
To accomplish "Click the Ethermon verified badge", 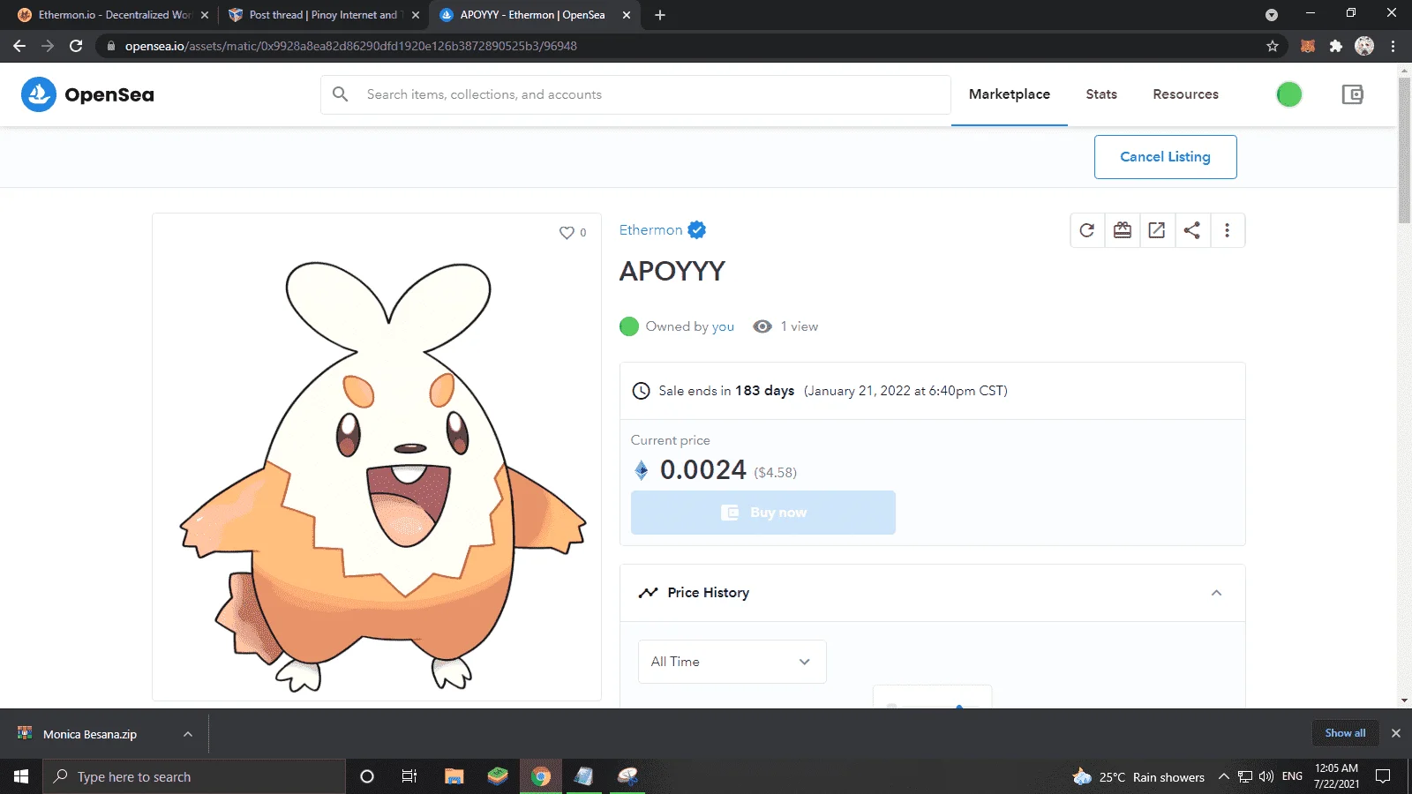I will coord(697,230).
